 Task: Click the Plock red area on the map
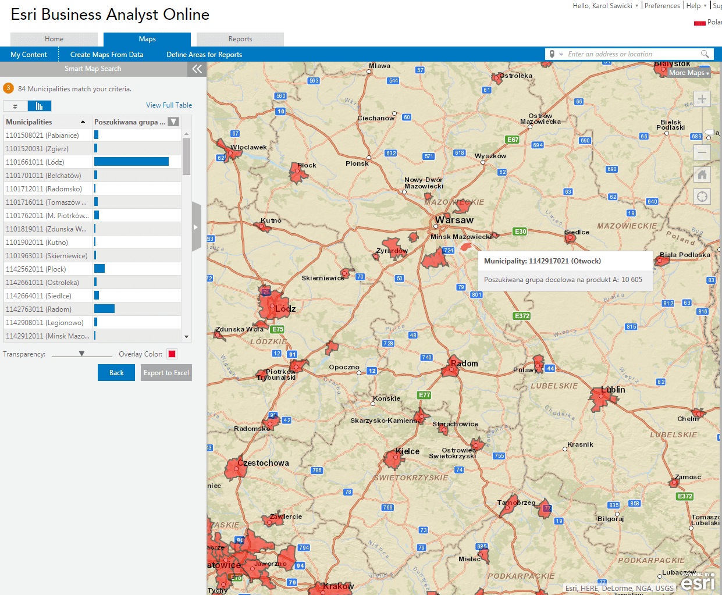[298, 173]
